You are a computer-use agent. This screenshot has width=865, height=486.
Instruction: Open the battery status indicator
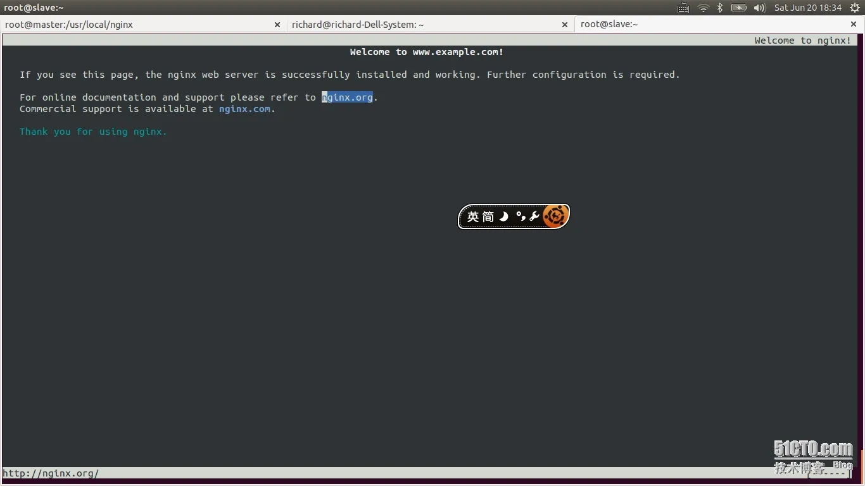(x=738, y=8)
